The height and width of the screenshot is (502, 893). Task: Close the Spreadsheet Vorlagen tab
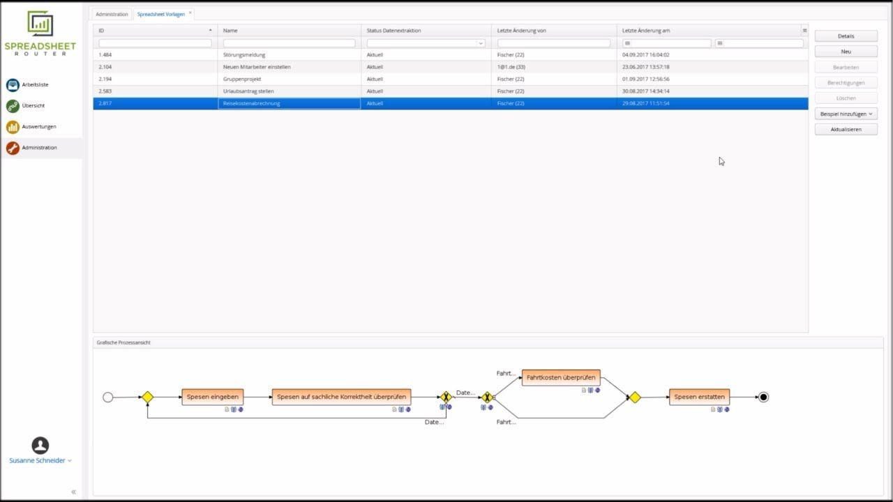[x=190, y=13]
